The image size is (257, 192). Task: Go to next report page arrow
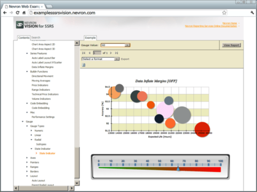[x=111, y=53]
